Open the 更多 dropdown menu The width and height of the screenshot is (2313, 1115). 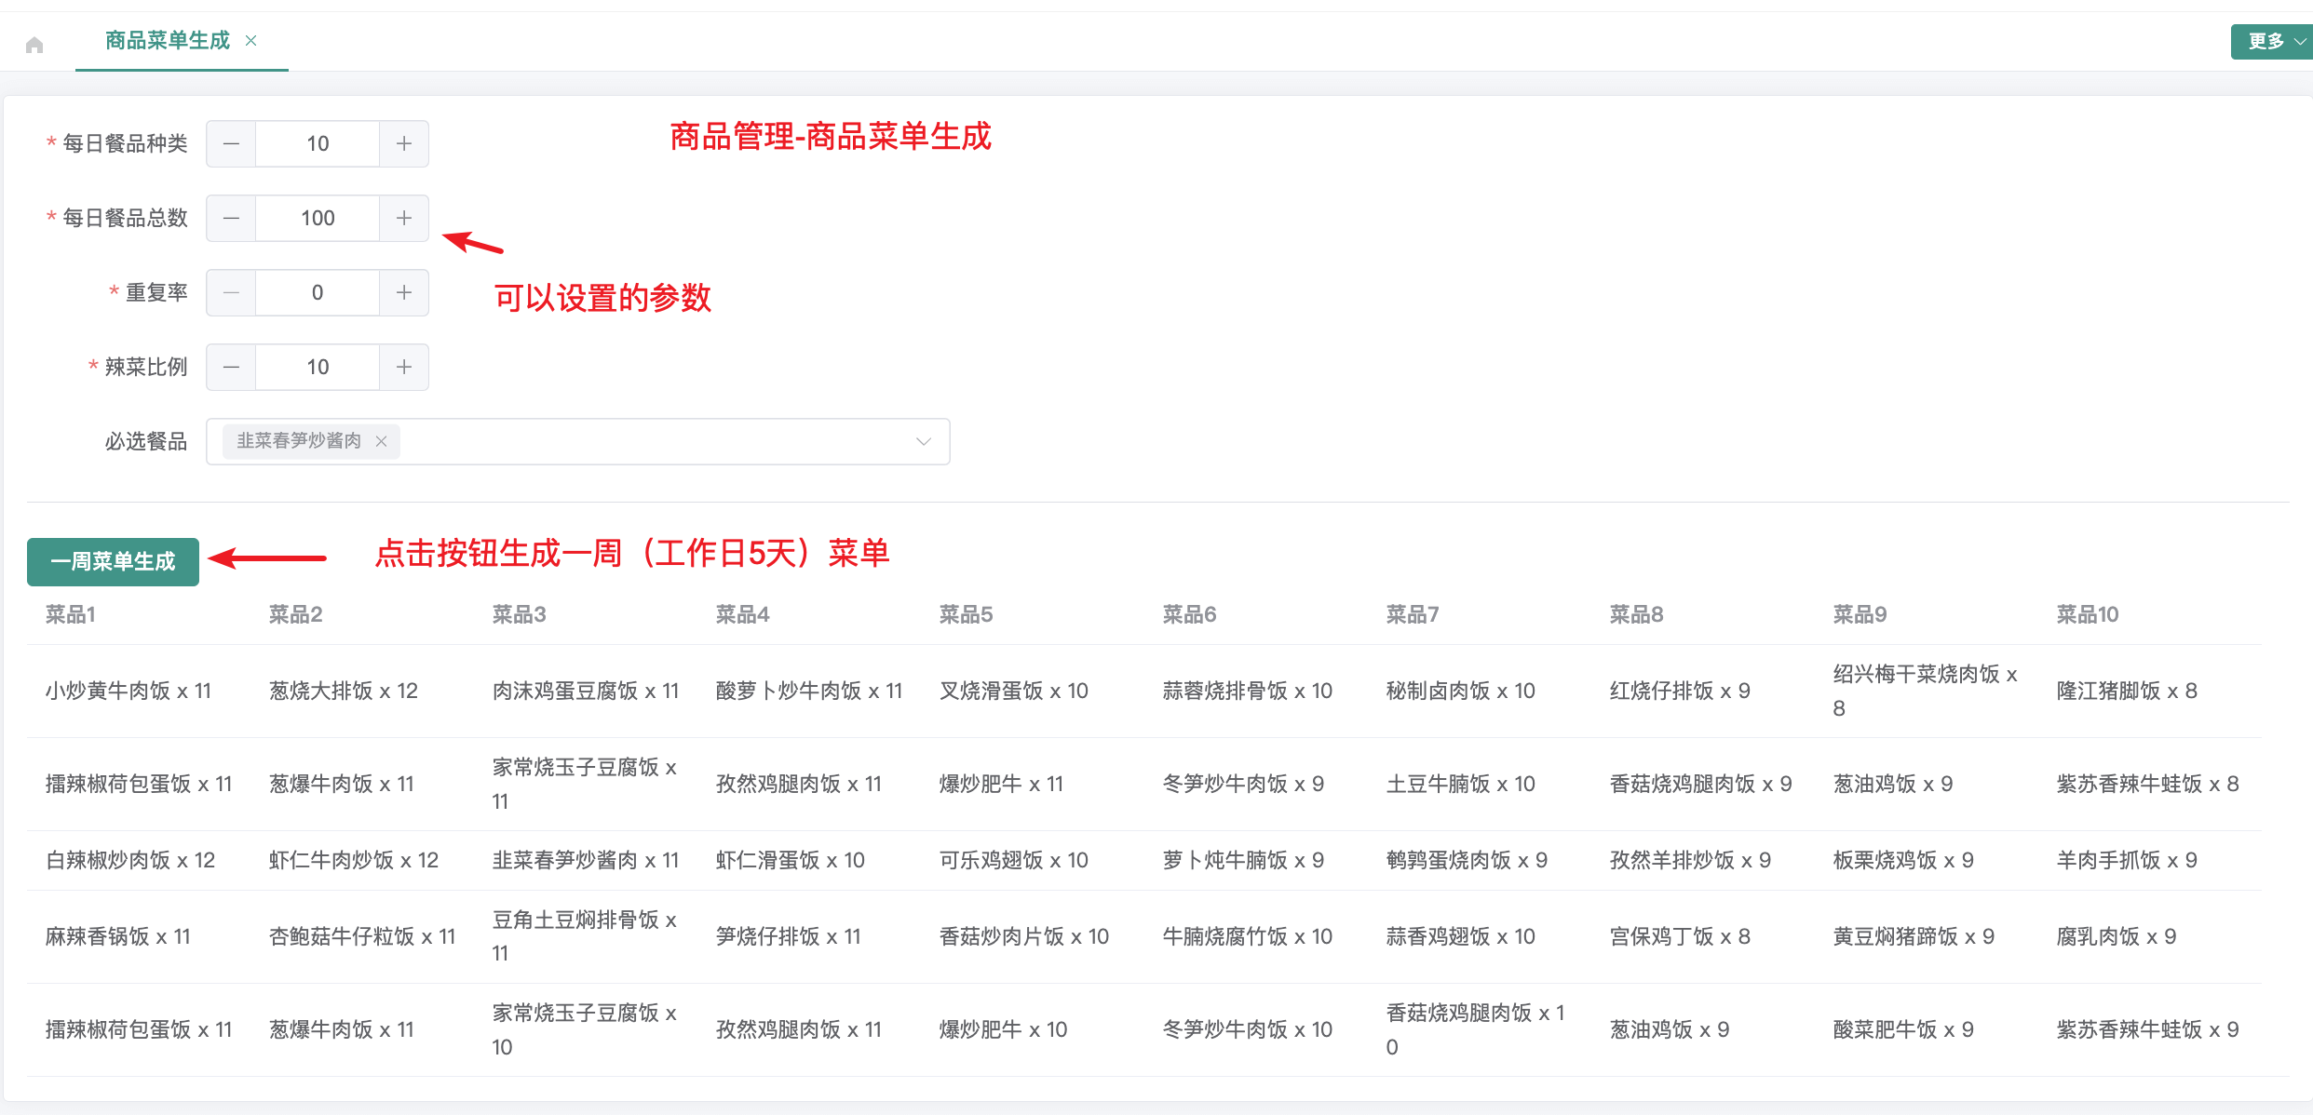[2272, 41]
